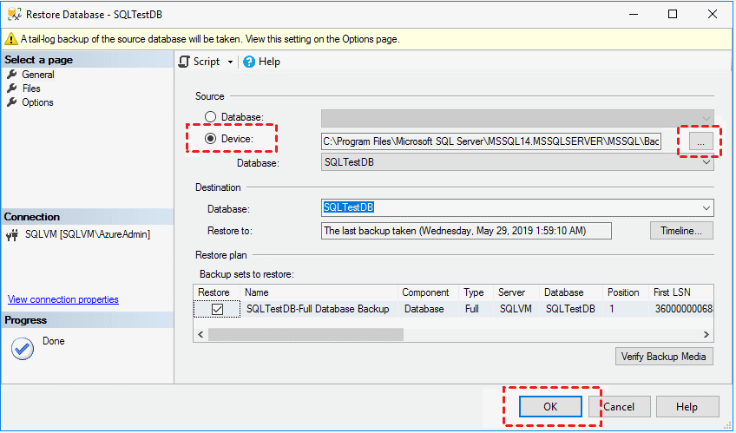Click the backup sets horizontal scrollbar
Screen dimensions: 736x433
click(304, 333)
